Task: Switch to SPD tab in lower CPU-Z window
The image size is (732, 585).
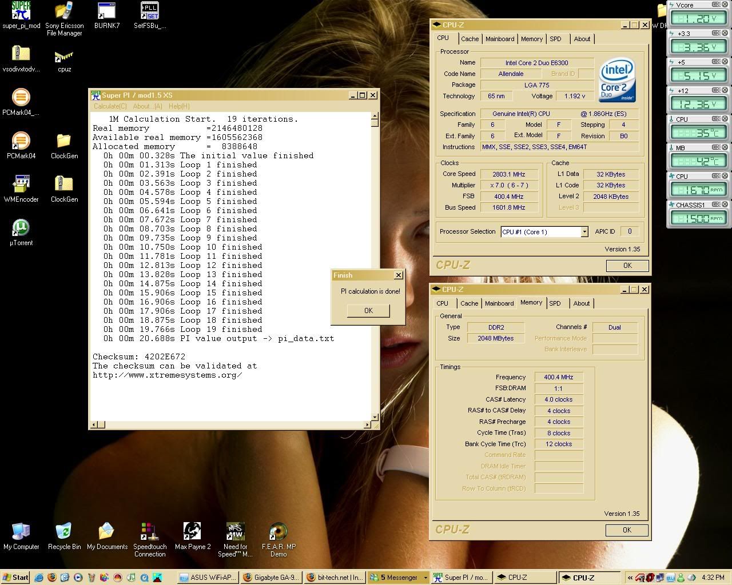Action: 555,303
